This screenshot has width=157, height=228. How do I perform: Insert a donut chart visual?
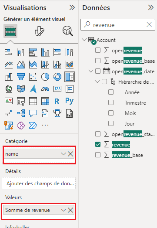click(x=57, y=77)
